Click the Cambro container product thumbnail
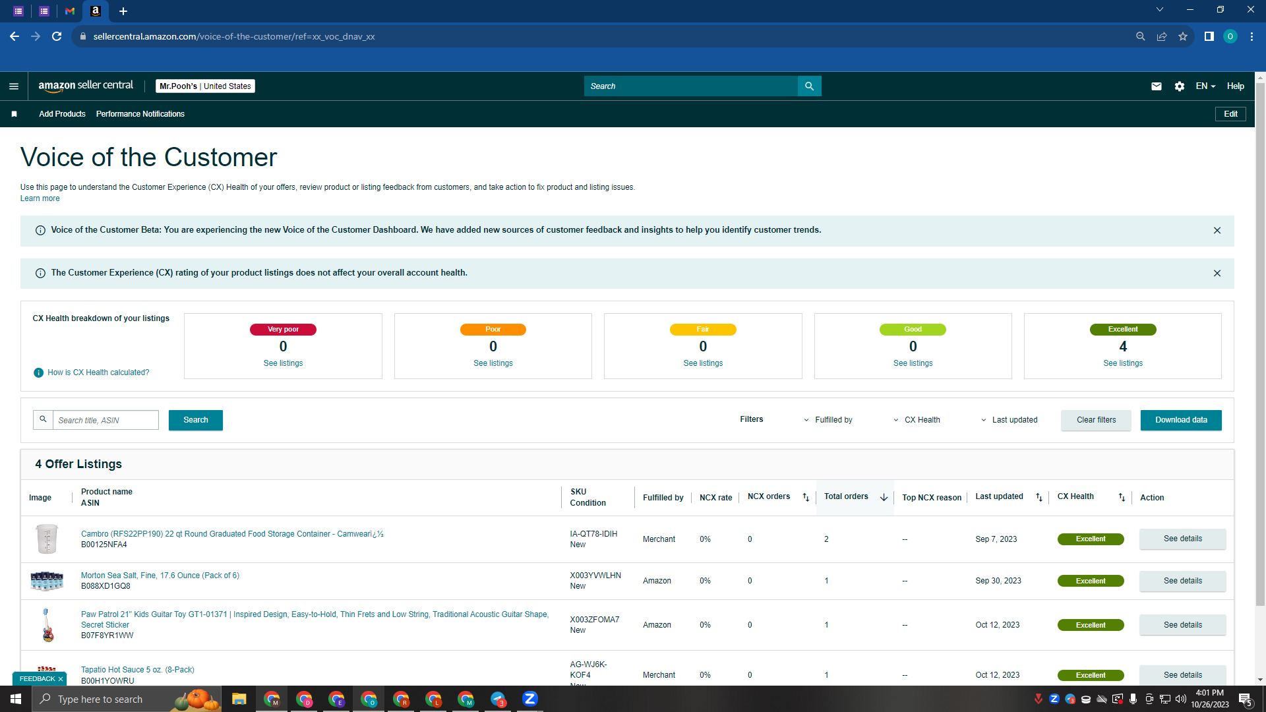 tap(47, 539)
